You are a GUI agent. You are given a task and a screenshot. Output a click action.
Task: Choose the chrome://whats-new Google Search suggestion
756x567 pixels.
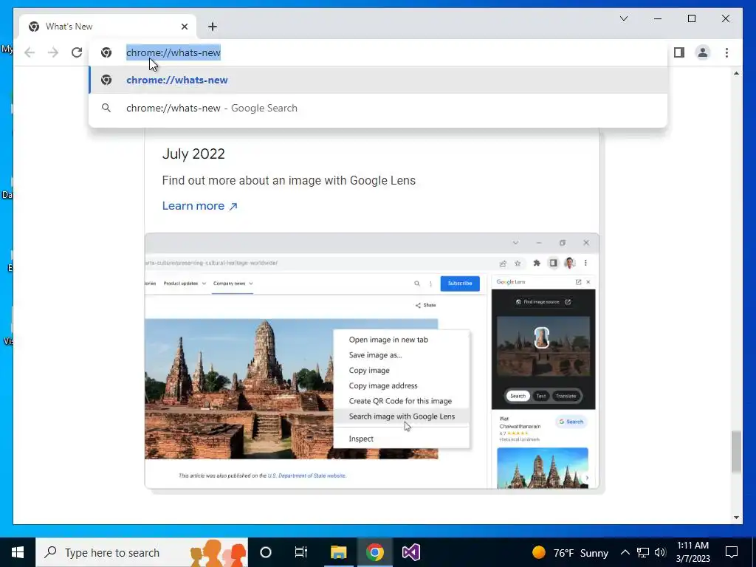pyautogui.click(x=378, y=108)
